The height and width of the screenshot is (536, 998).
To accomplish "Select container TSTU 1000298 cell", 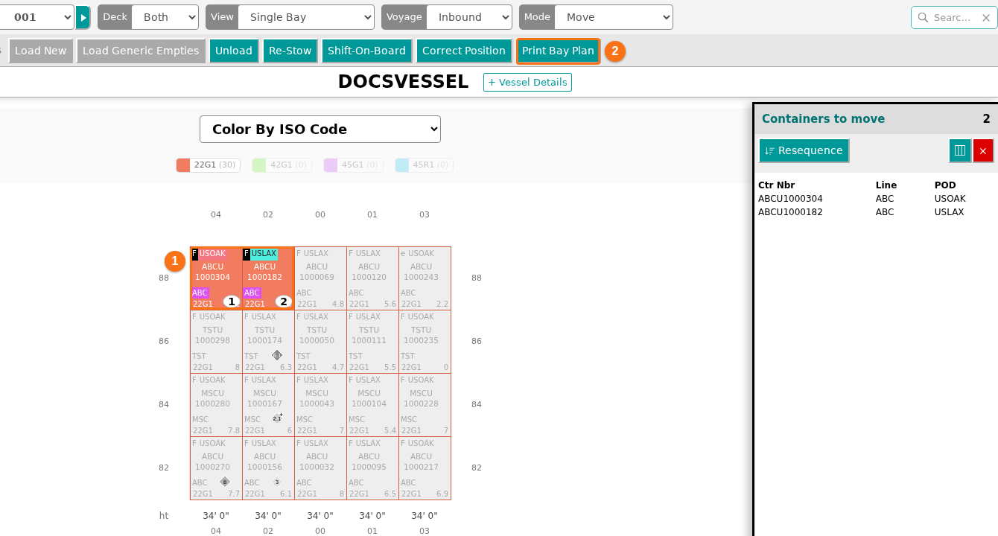I will point(216,342).
